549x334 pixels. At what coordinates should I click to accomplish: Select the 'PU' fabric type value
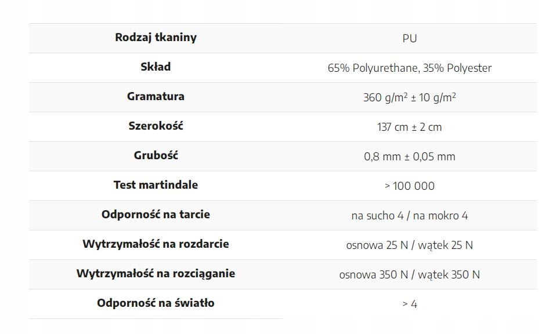pyautogui.click(x=409, y=39)
